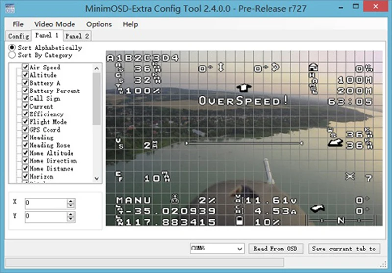Click the item list scrollbar thumb

[x=97, y=99]
